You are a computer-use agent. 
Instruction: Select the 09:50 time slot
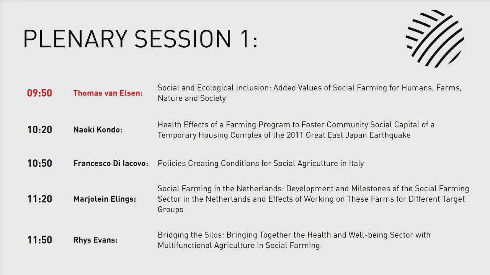pyautogui.click(x=39, y=93)
